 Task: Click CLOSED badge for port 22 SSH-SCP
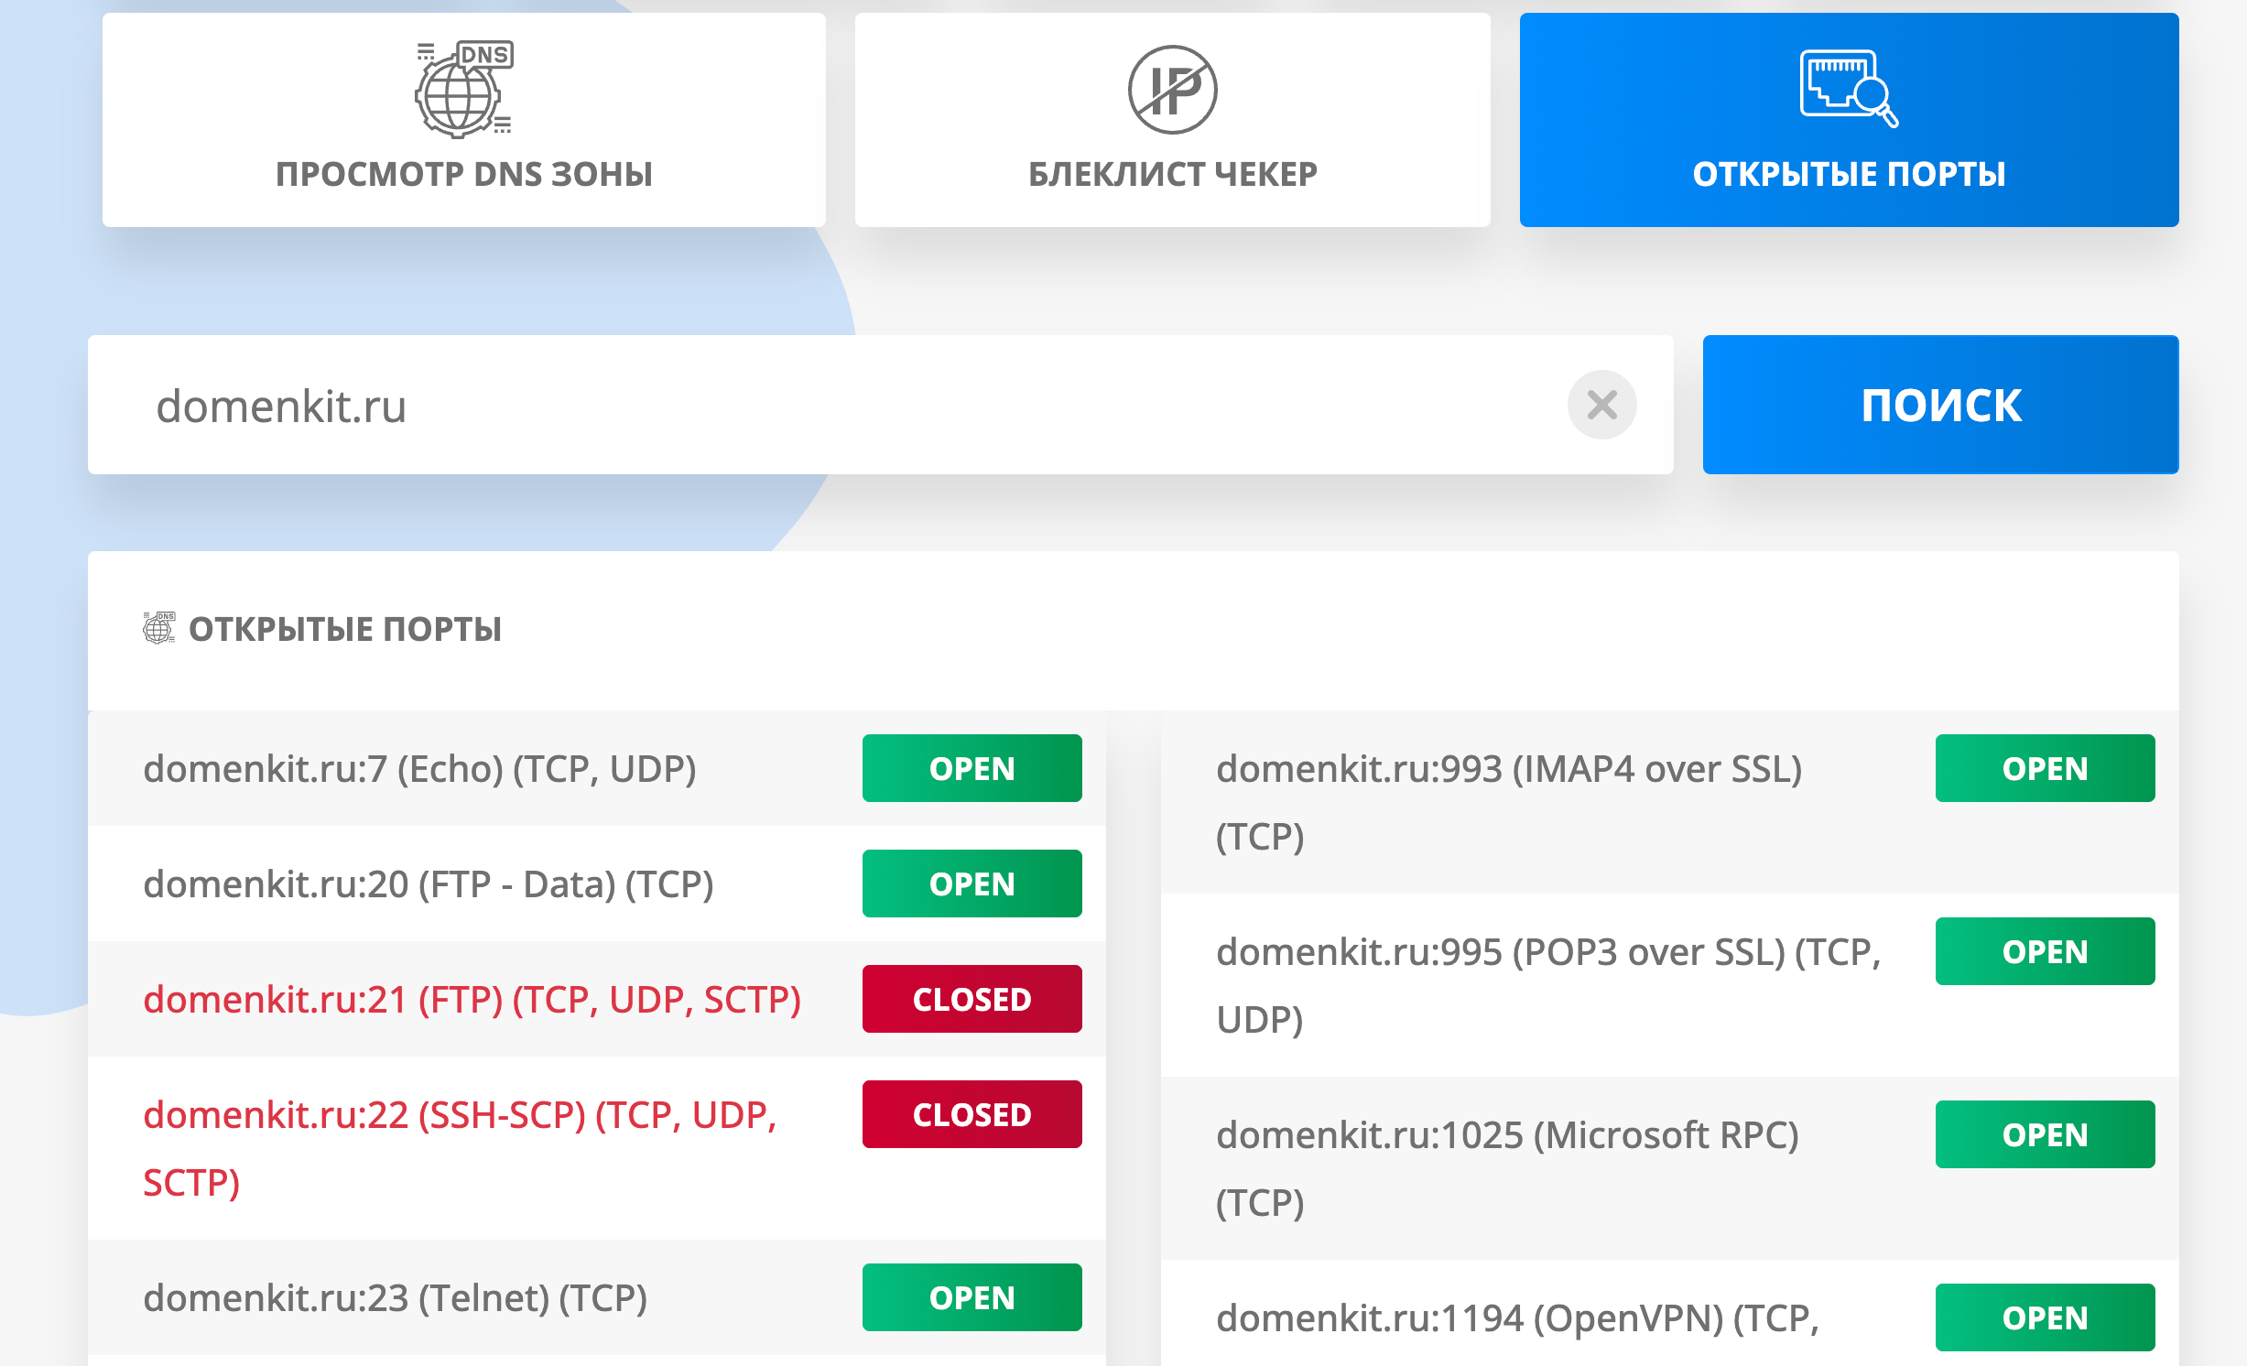(x=972, y=1114)
